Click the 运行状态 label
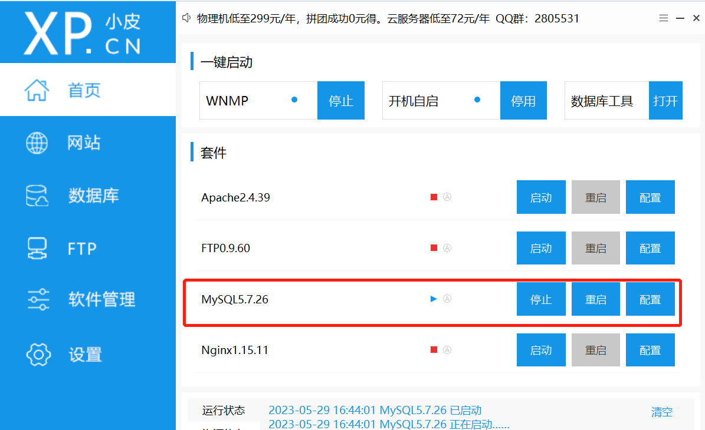The width and height of the screenshot is (705, 430). (x=224, y=410)
